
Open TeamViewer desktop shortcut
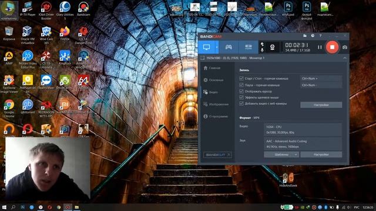click(x=46, y=82)
